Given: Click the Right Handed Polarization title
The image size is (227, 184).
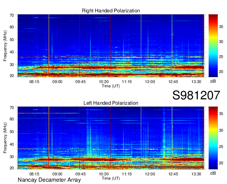Looking at the screenshot, I should (x=111, y=11).
